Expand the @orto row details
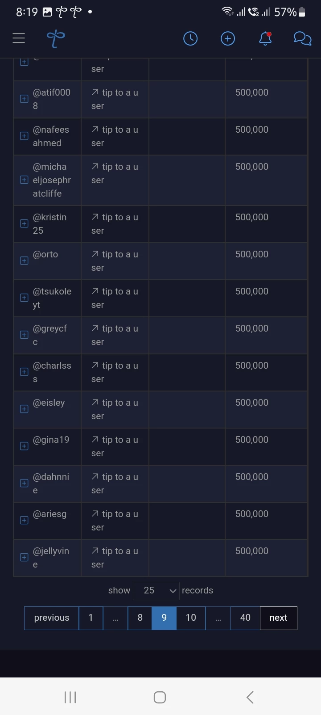This screenshot has height=715, width=321. coord(25,261)
